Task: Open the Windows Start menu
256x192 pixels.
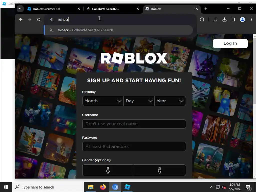Action: [x=6, y=187]
